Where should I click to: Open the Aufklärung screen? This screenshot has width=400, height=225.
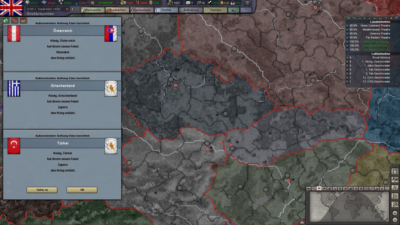[x=191, y=10]
